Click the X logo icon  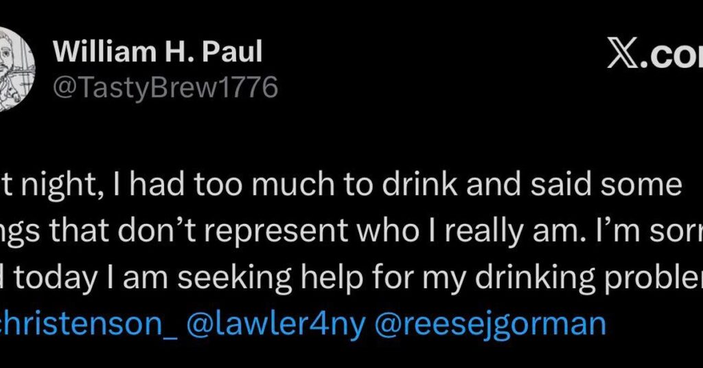click(x=623, y=53)
